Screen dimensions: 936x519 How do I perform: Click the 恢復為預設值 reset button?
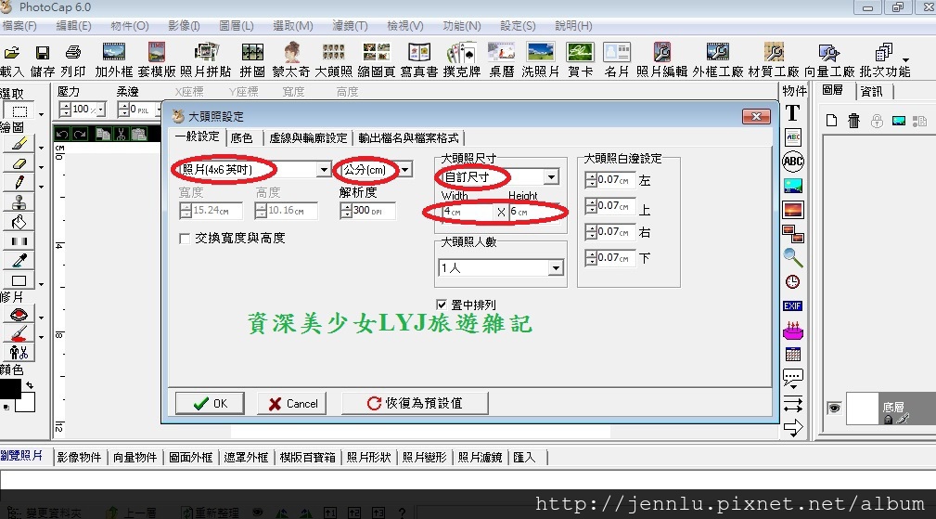pos(415,403)
